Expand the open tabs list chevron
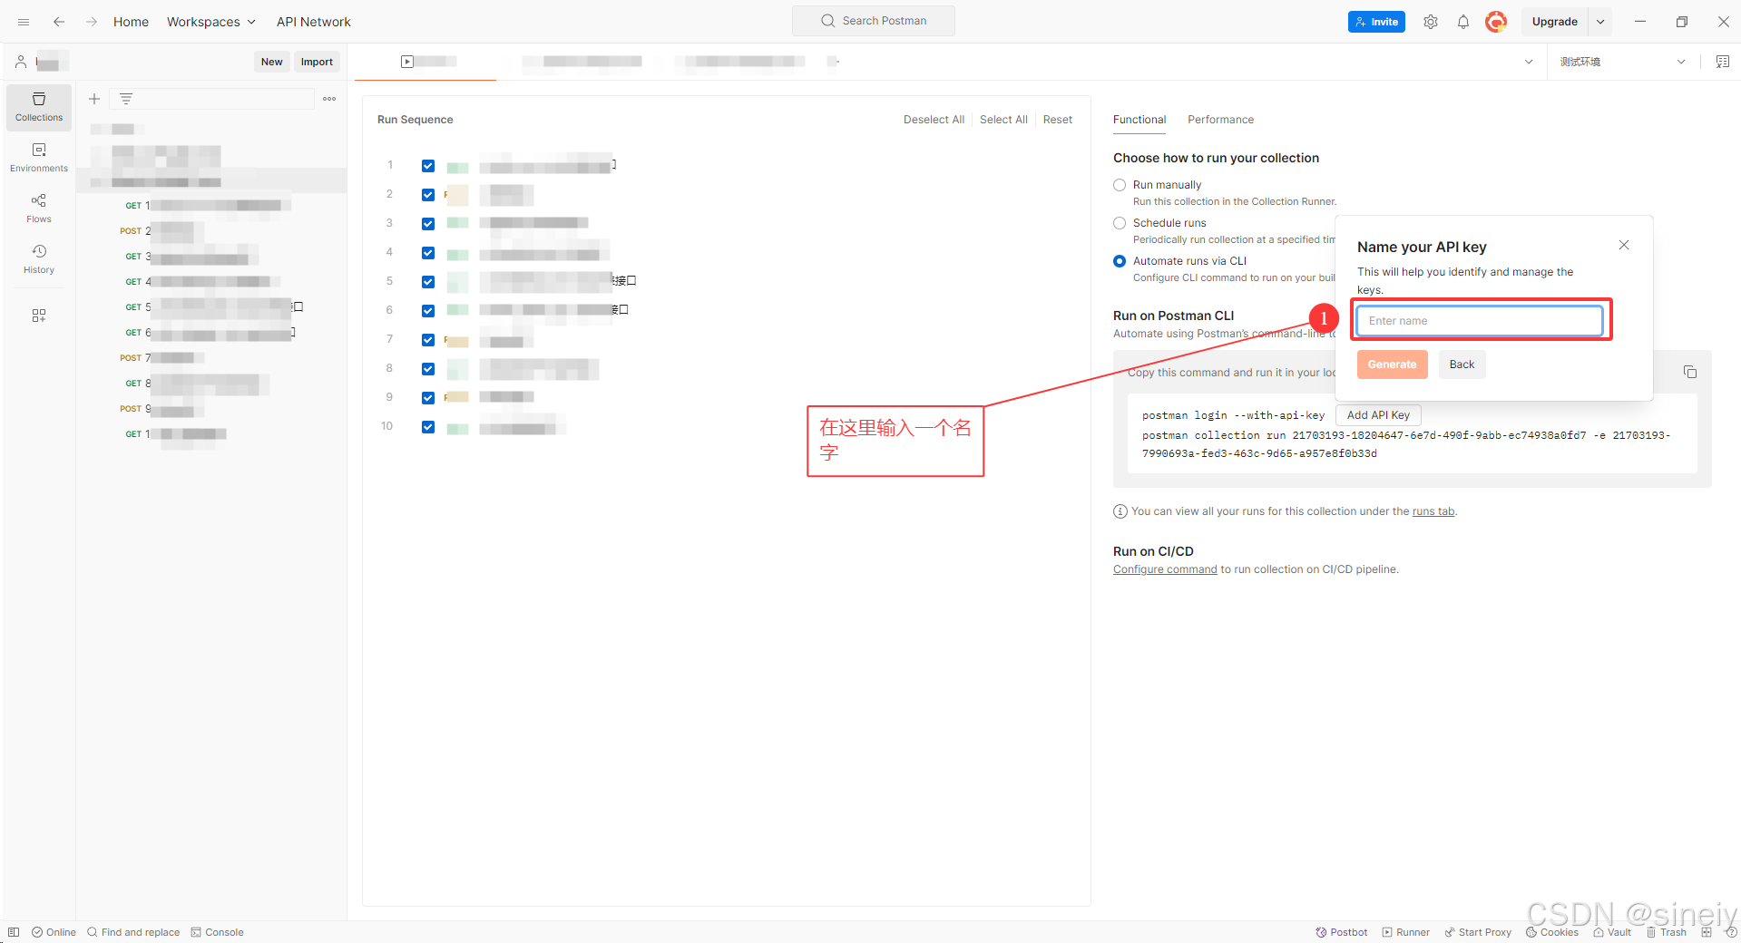 point(1529,62)
